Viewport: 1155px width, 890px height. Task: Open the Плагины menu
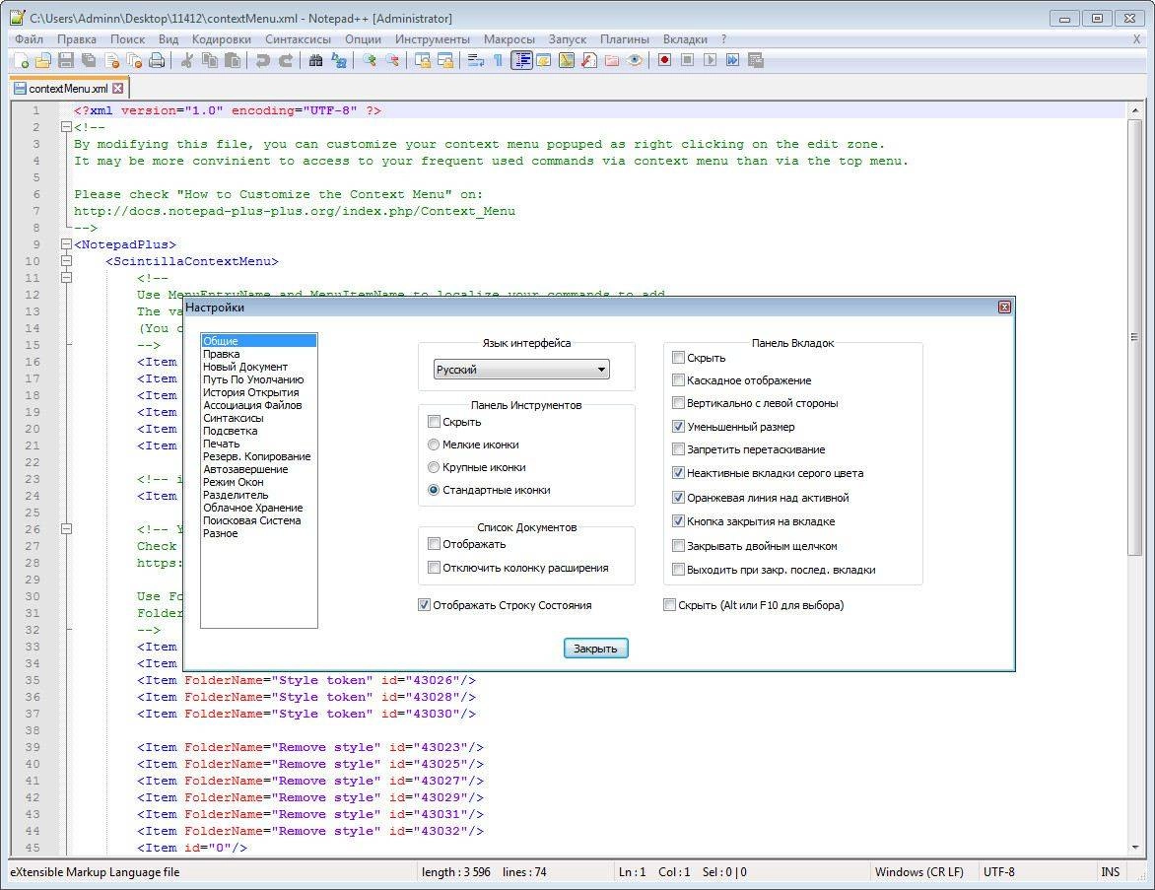click(625, 39)
